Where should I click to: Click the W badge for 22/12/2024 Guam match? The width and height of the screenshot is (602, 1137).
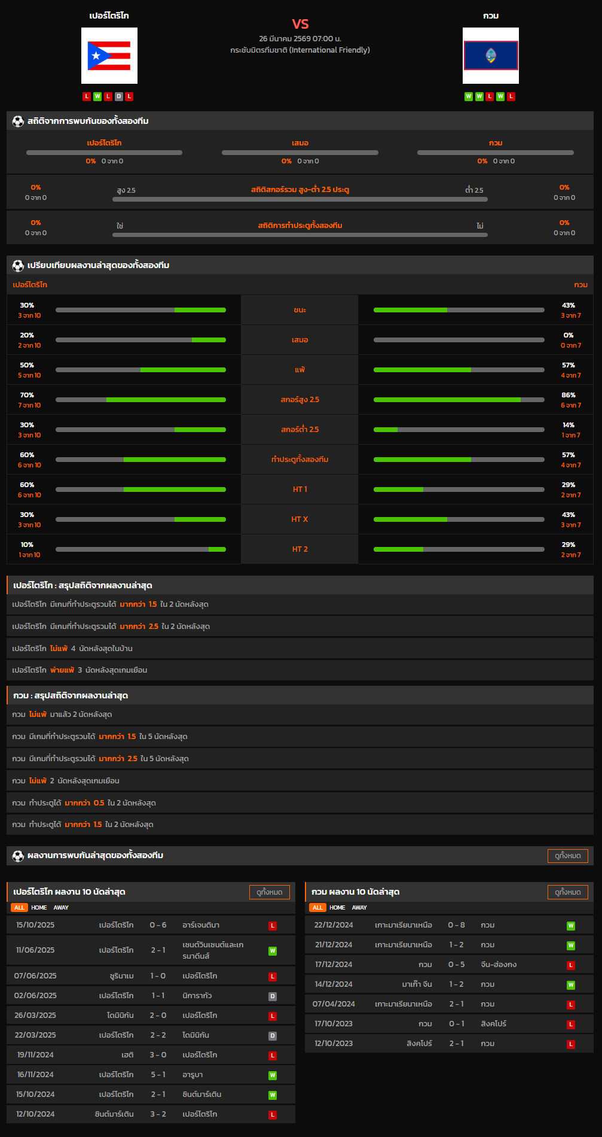571,926
